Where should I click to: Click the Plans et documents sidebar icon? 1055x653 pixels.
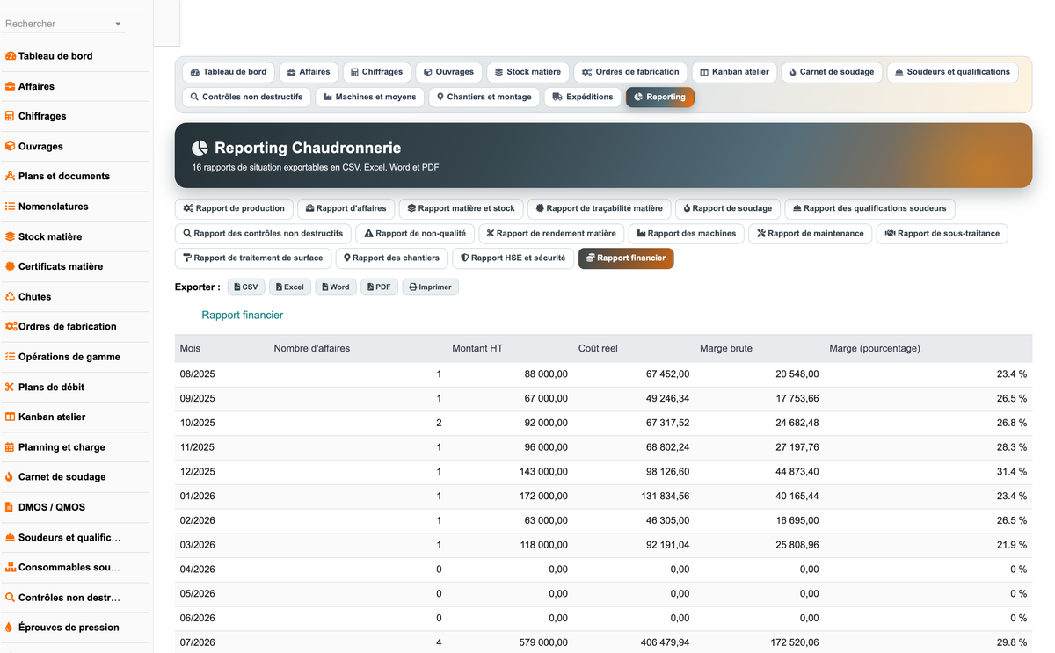[x=11, y=176]
